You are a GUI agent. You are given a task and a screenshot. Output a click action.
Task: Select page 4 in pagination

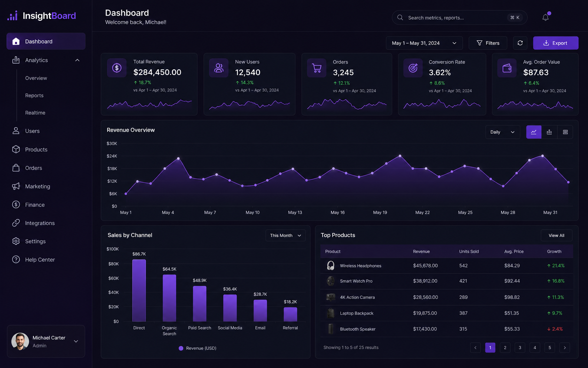(535, 348)
